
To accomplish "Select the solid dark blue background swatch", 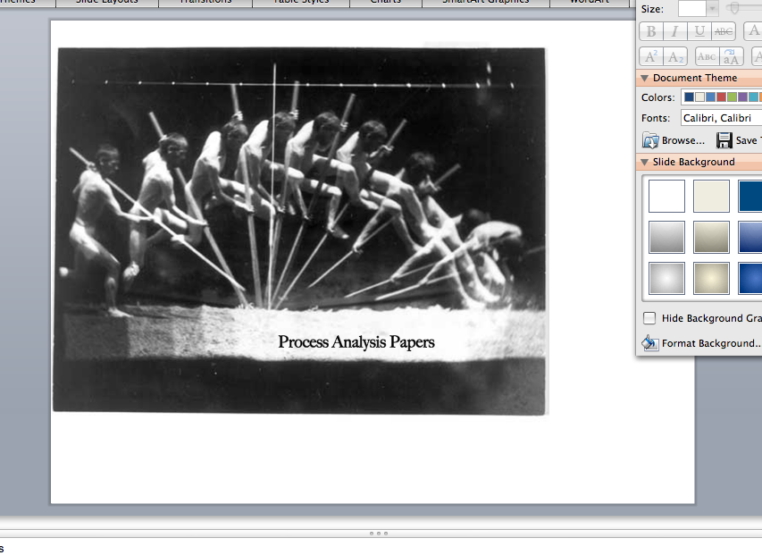I will [750, 196].
